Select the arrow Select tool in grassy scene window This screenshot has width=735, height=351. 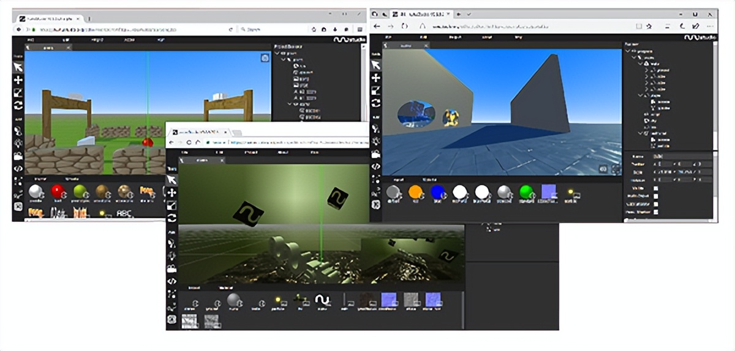click(18, 67)
